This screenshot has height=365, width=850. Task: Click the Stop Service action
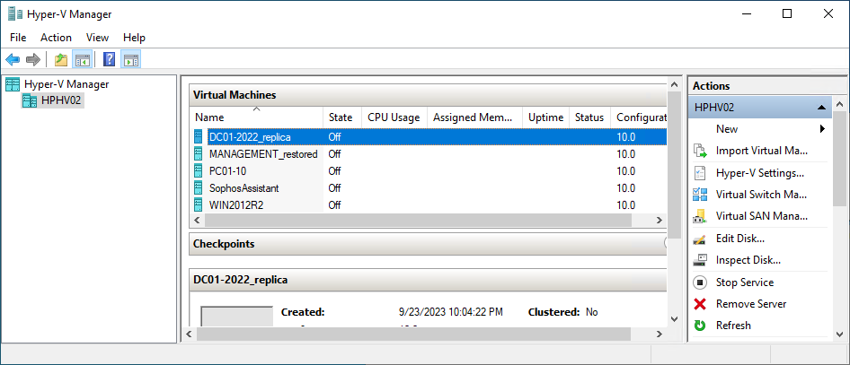744,282
